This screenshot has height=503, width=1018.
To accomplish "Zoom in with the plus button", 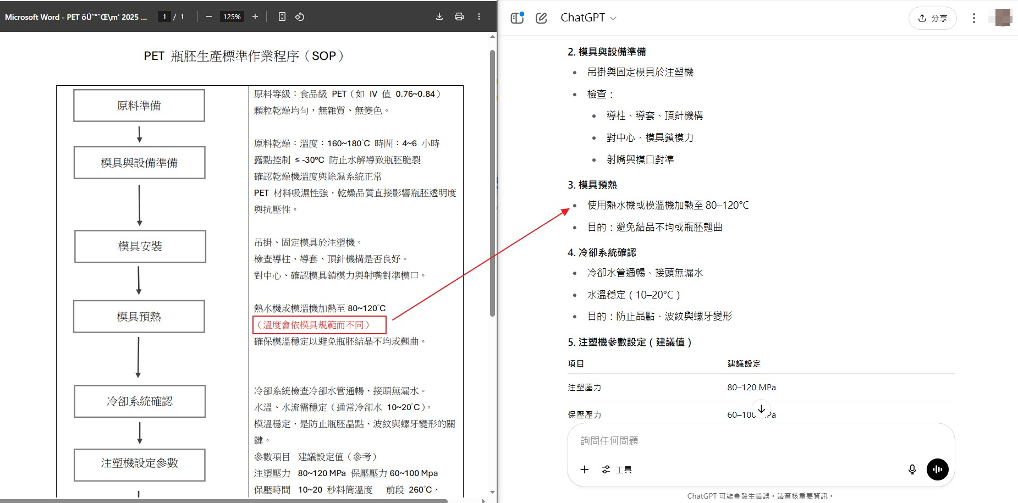I will pos(255,16).
